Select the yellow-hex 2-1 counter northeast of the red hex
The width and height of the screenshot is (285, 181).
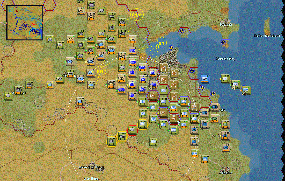143,124
